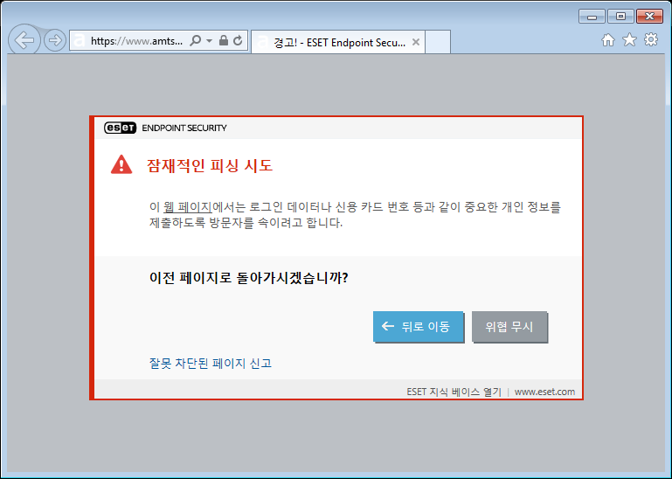Open the Home page icon
The width and height of the screenshot is (672, 479).
(x=607, y=40)
